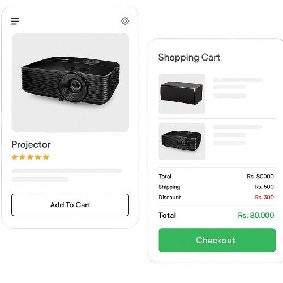Image resolution: width=283 pixels, height=283 pixels.
Task: Select the second orange rating star
Action: 22,157
